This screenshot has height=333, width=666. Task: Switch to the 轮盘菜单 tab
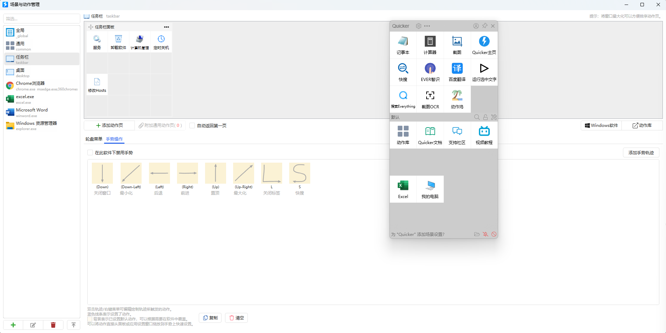pyautogui.click(x=94, y=139)
